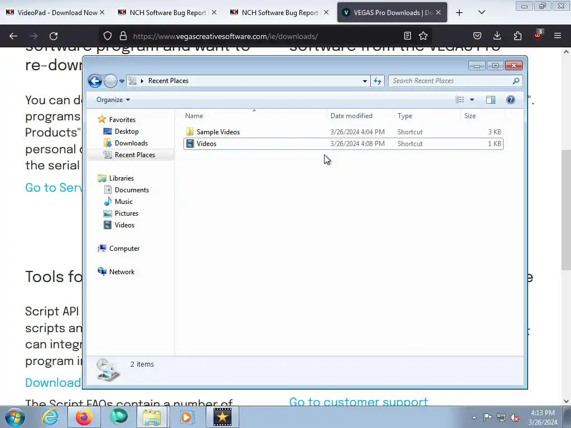Click the web page vertical scrollbar thumb
Image resolution: width=571 pixels, height=428 pixels.
[567, 210]
